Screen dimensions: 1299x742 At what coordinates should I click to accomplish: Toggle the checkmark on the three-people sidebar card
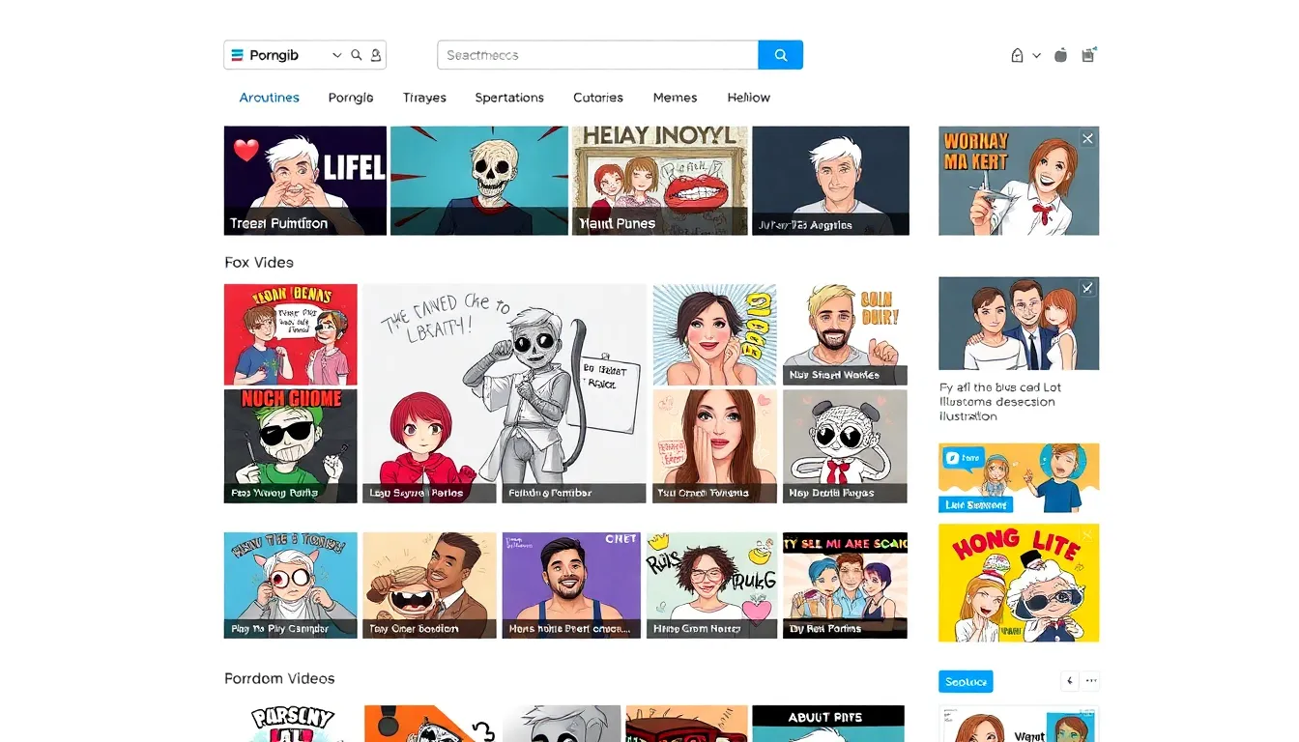pyautogui.click(x=1087, y=288)
